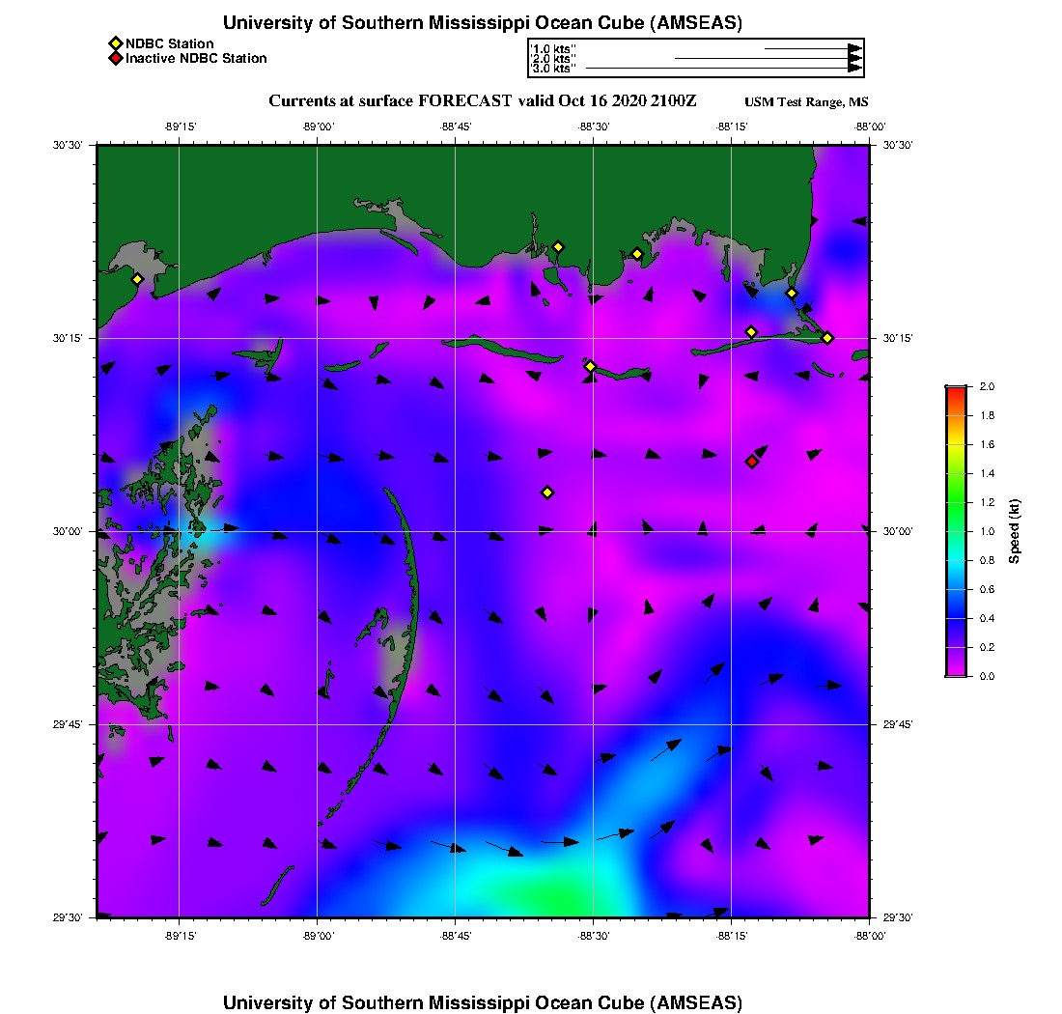Click the 3.0 kts scale arrow head

click(854, 69)
